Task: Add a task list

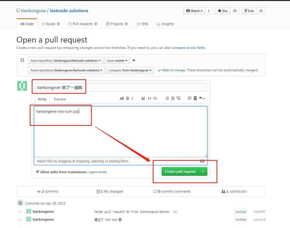Action: (178, 98)
